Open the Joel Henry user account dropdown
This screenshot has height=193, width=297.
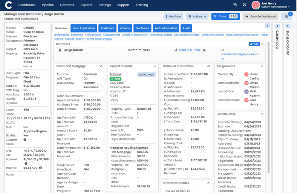pos(276,5)
